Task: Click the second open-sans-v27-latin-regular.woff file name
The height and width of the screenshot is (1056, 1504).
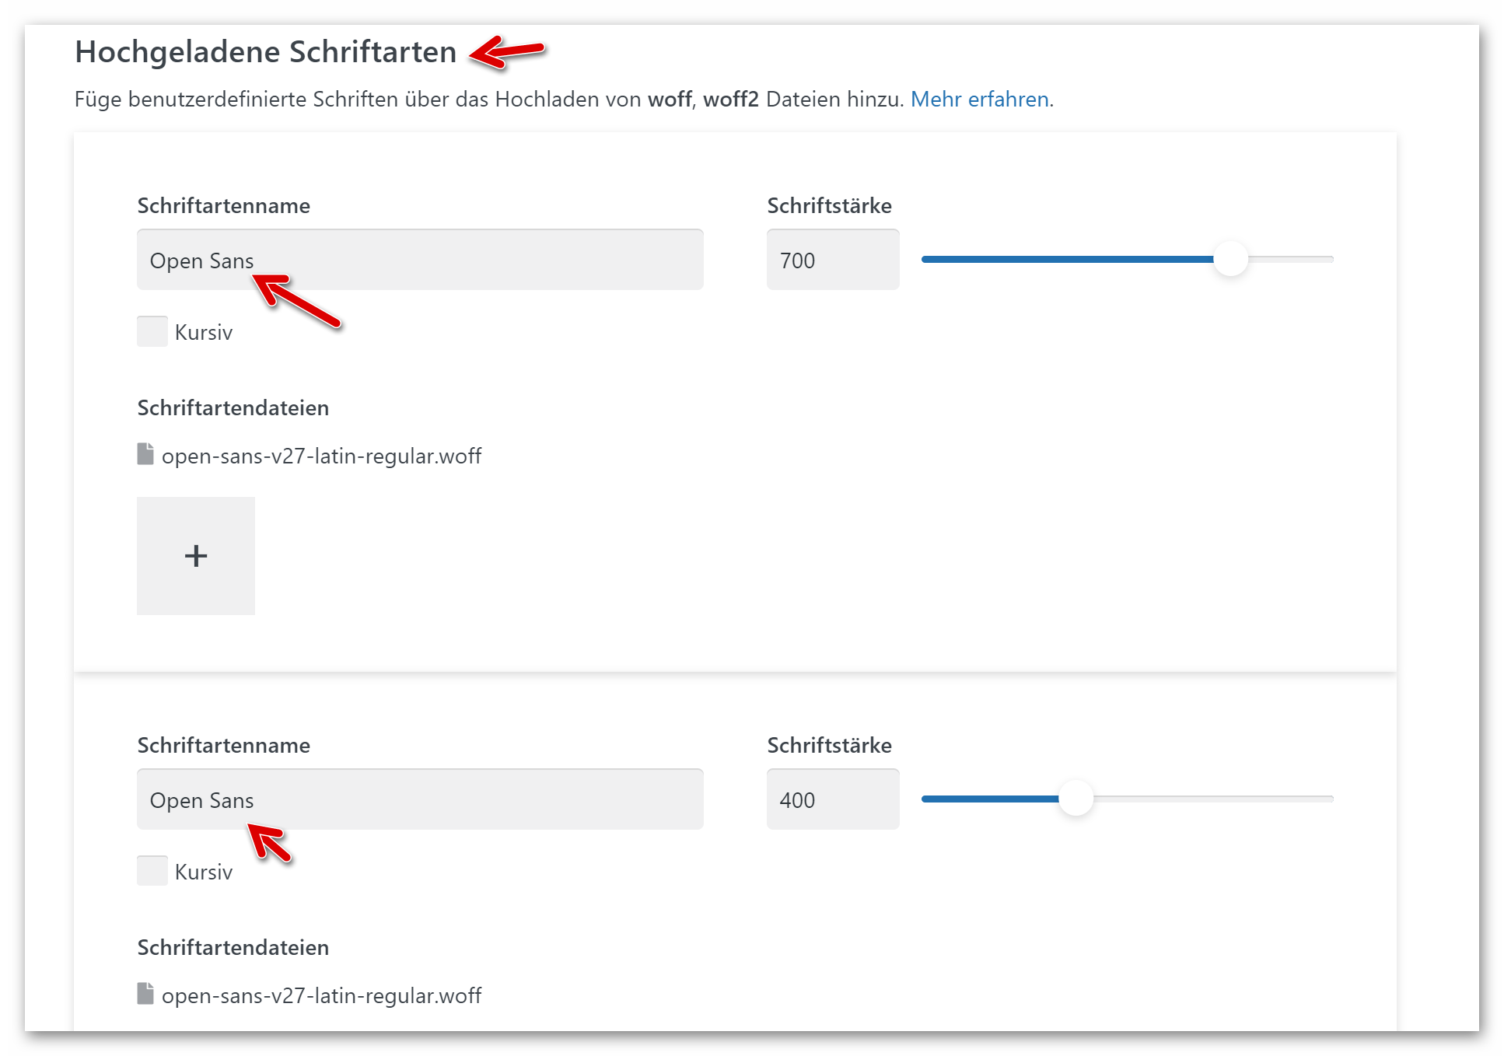Action: pyautogui.click(x=321, y=996)
